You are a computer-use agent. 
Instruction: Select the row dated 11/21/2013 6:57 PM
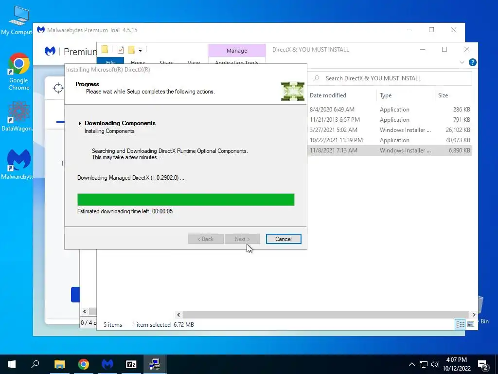tap(390, 120)
